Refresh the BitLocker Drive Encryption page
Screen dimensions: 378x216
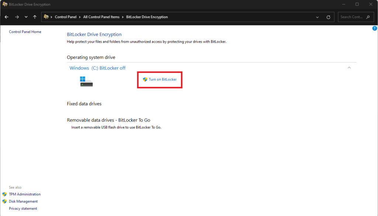pyautogui.click(x=328, y=17)
